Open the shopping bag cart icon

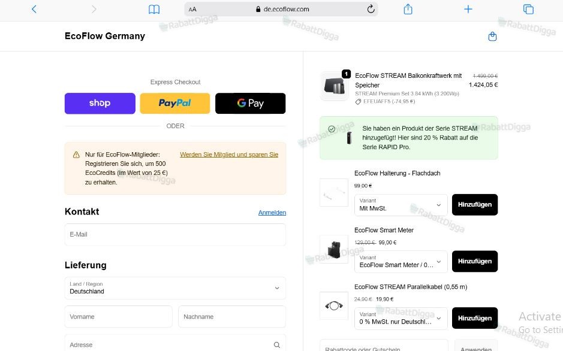[493, 36]
